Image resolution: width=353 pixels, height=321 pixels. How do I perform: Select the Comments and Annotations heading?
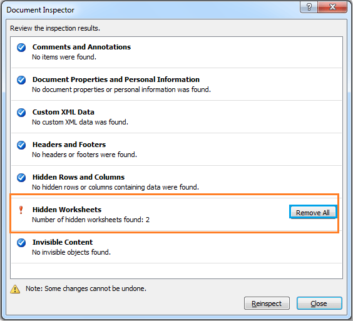pos(81,47)
